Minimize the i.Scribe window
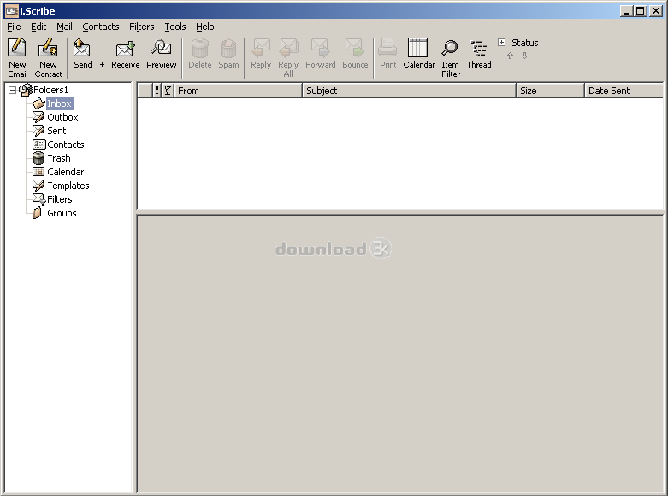Viewport: 668px width, 496px height. pos(626,10)
